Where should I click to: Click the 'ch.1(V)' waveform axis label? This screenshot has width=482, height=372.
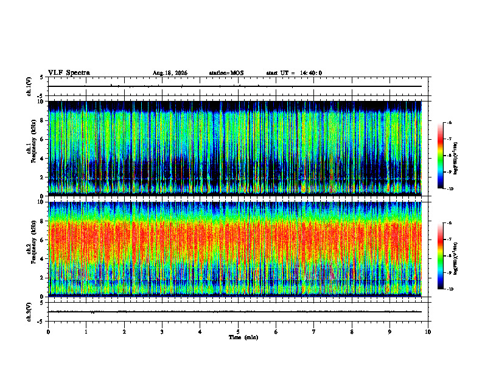pyautogui.click(x=29, y=86)
